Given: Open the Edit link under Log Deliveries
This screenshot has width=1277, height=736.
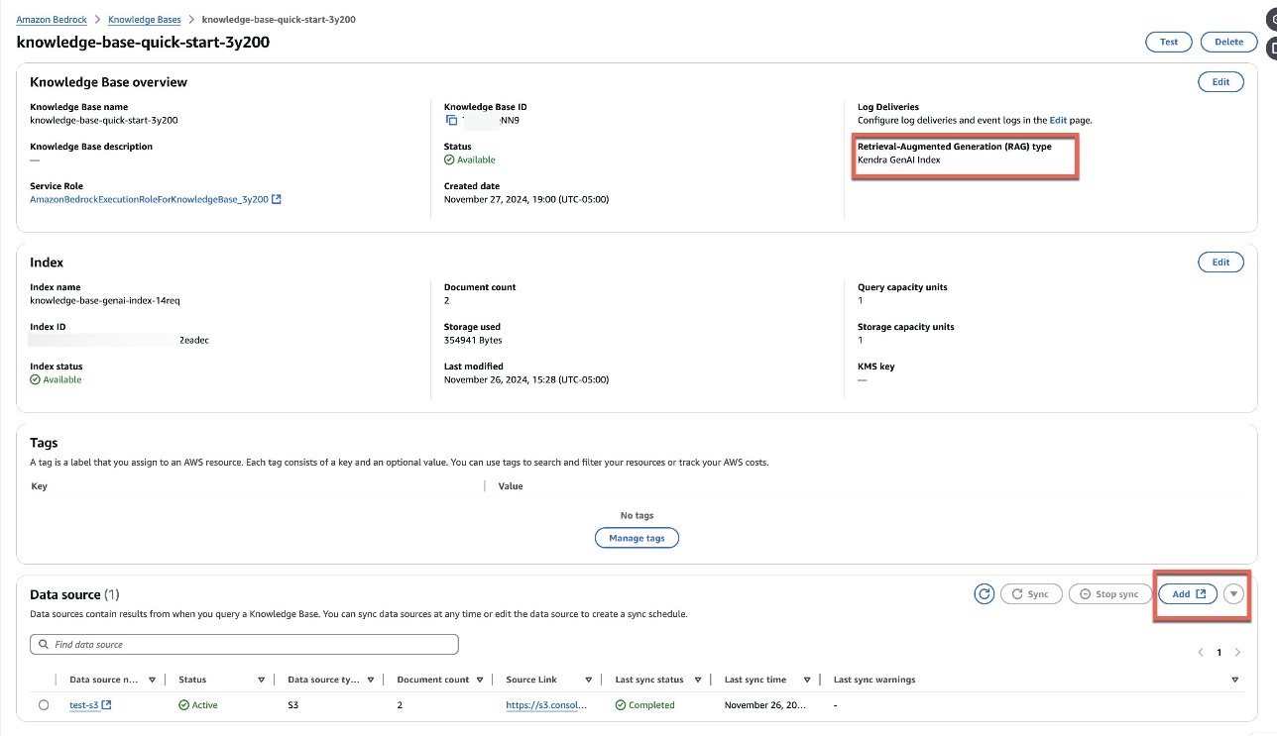Looking at the screenshot, I should [x=1058, y=120].
